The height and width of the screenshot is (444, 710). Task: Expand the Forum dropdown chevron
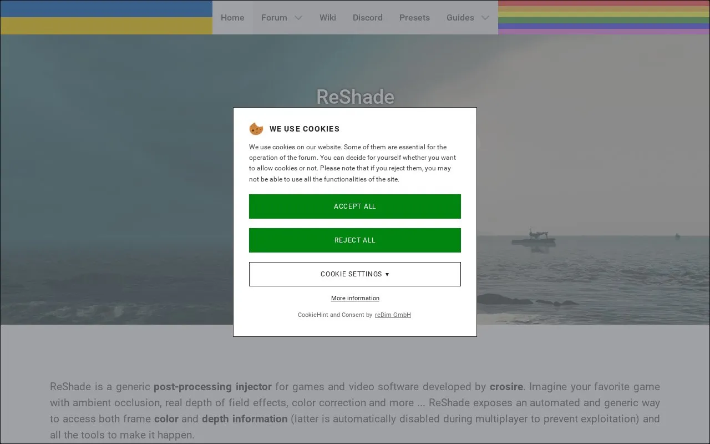pyautogui.click(x=298, y=18)
